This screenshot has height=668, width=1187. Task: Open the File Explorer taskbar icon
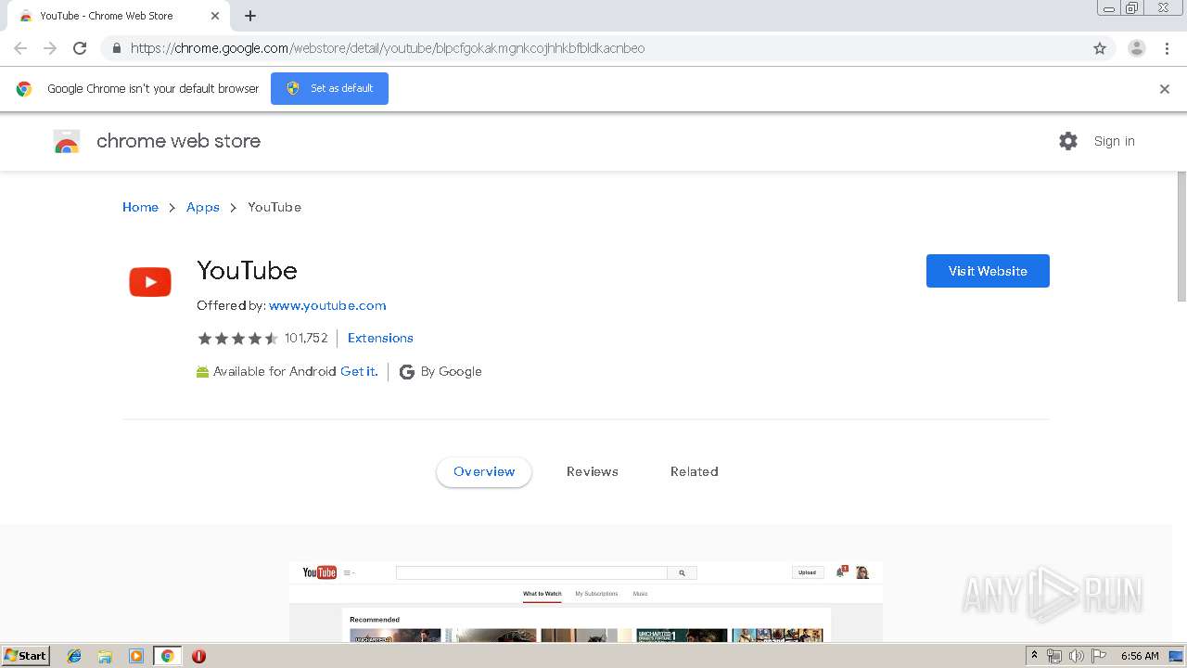pos(105,656)
